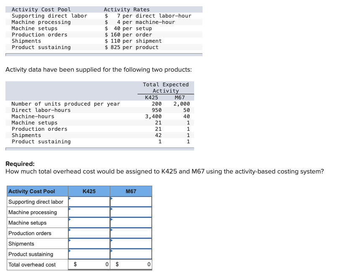Image resolution: width=343 pixels, height=272 pixels.
Task: Click the 'How much total overhead cost' question text
Action: pos(164,171)
